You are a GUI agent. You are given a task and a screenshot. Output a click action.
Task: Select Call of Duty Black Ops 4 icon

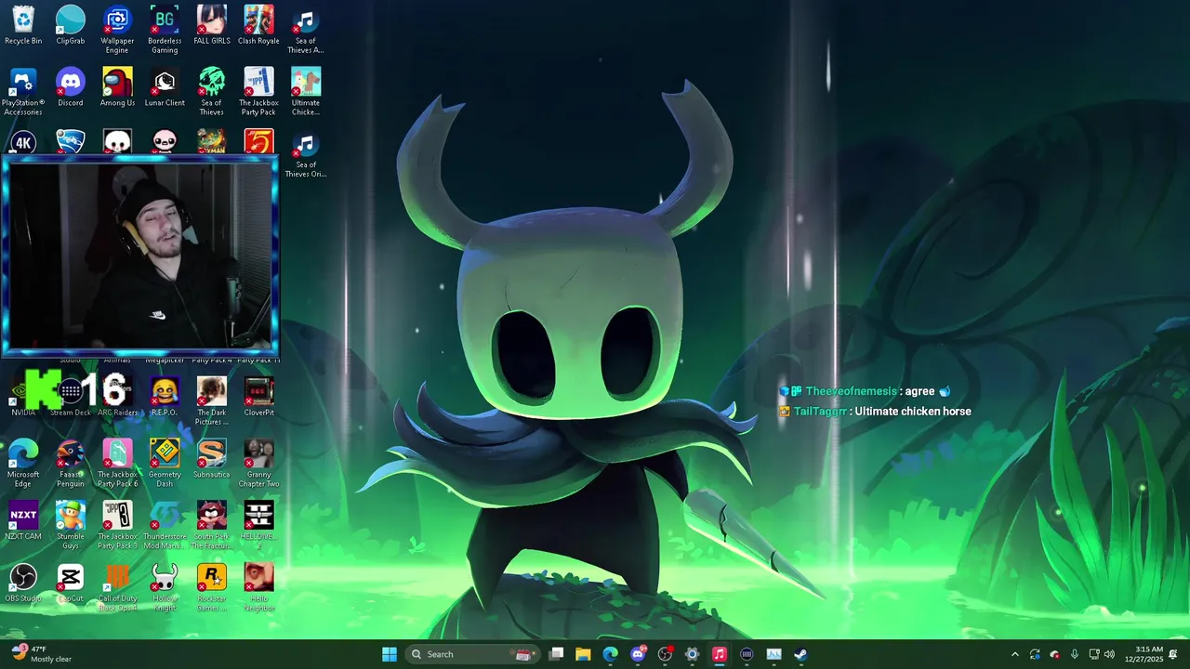tap(117, 588)
